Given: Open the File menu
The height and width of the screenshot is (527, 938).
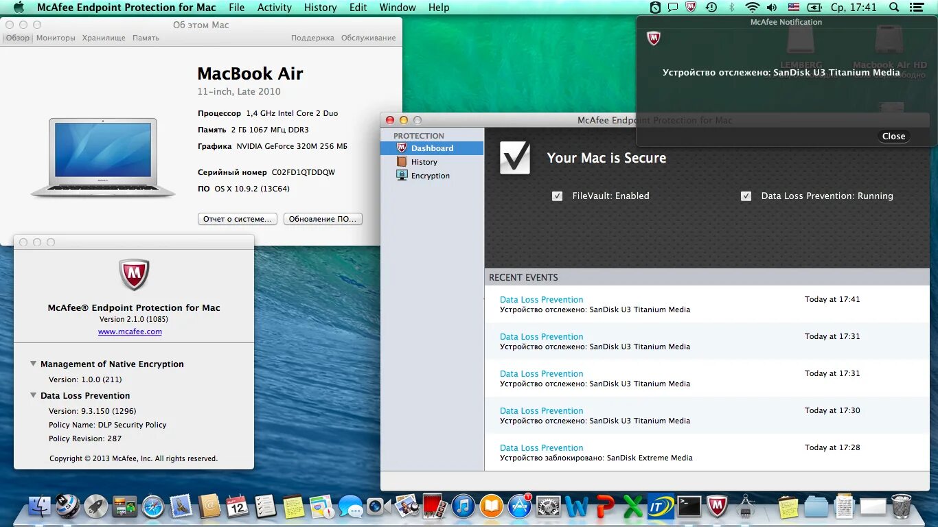Looking at the screenshot, I should (x=237, y=8).
